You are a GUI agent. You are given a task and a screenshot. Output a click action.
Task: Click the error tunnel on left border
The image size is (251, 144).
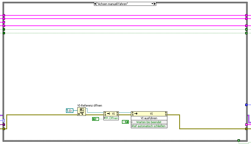point(4,129)
